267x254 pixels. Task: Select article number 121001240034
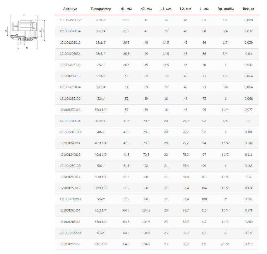pos(70,121)
